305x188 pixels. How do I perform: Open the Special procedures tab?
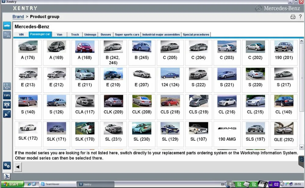tap(196, 35)
